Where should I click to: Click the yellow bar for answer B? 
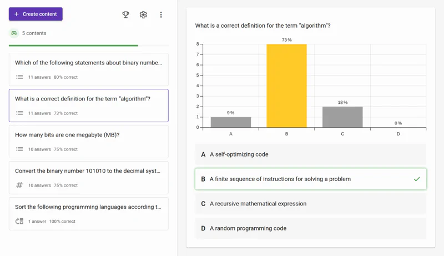pos(286,86)
